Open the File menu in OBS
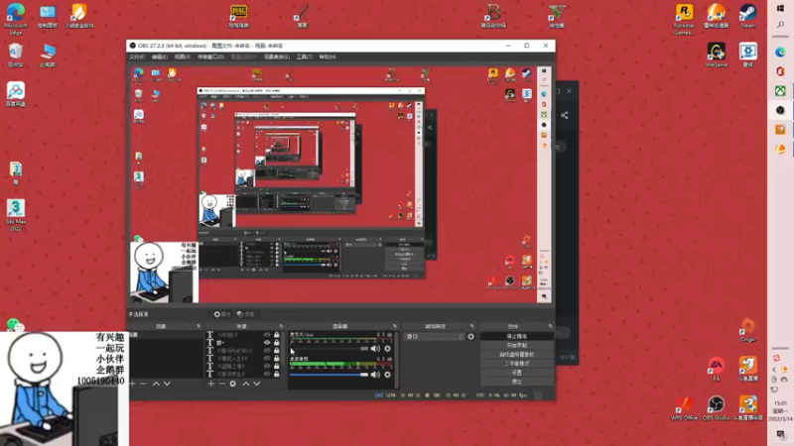The width and height of the screenshot is (794, 446). [x=137, y=57]
